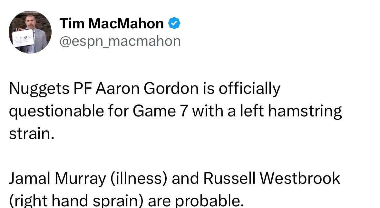Click the blue verified checkmark badge
380x208 pixels.
click(x=174, y=23)
